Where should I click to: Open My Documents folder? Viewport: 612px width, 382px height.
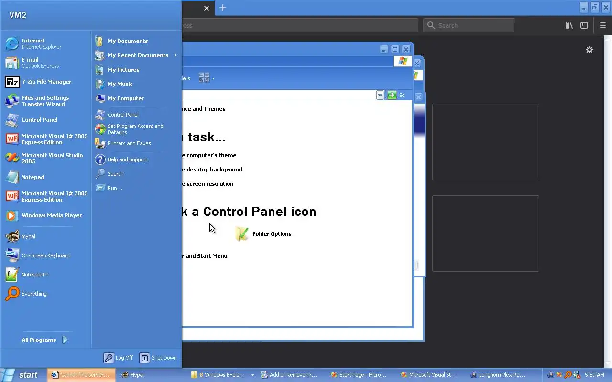coord(136,41)
